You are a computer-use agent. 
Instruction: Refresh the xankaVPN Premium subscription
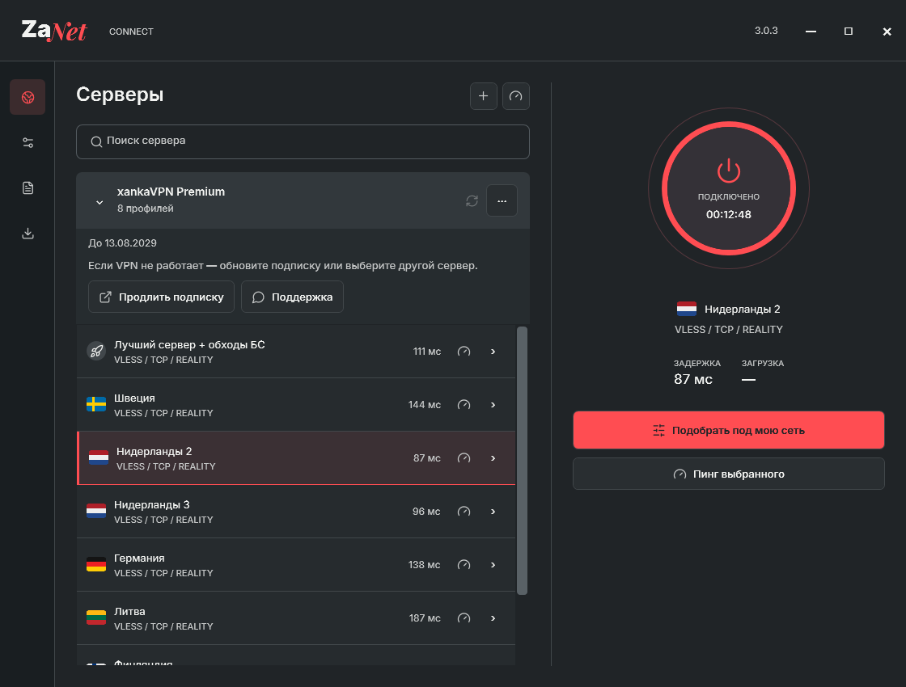point(472,201)
